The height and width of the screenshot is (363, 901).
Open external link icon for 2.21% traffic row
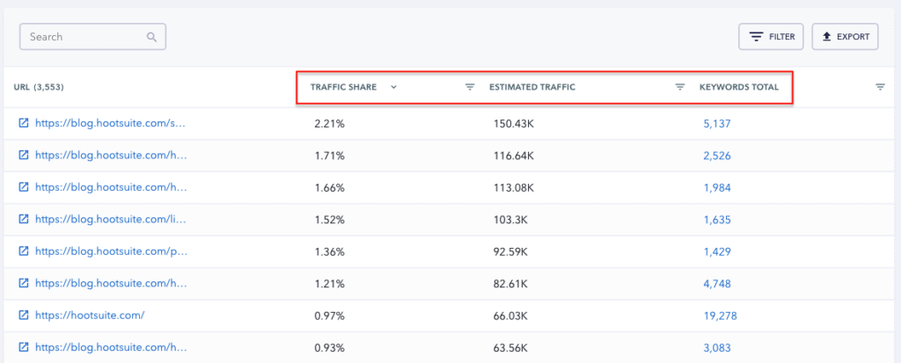(24, 124)
